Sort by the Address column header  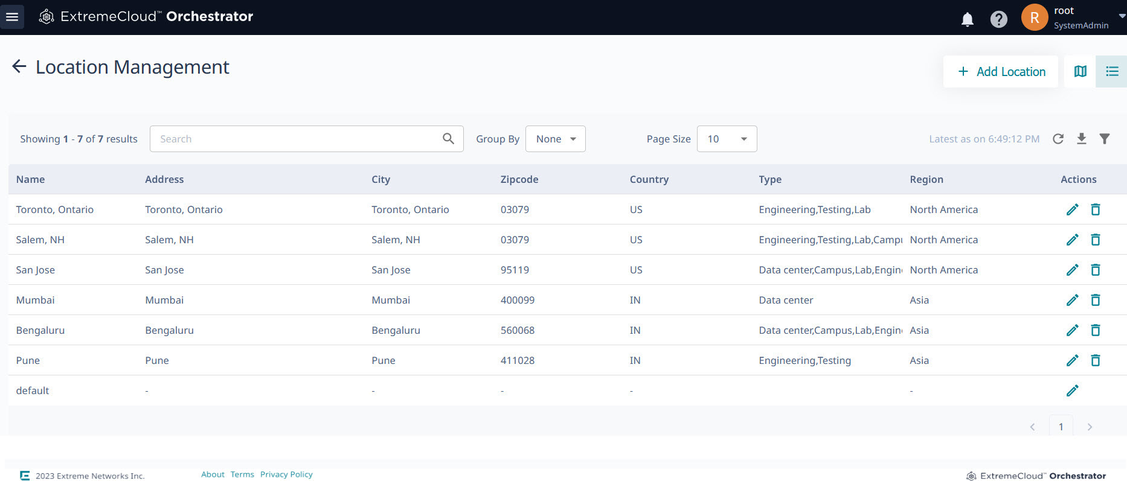tap(164, 179)
